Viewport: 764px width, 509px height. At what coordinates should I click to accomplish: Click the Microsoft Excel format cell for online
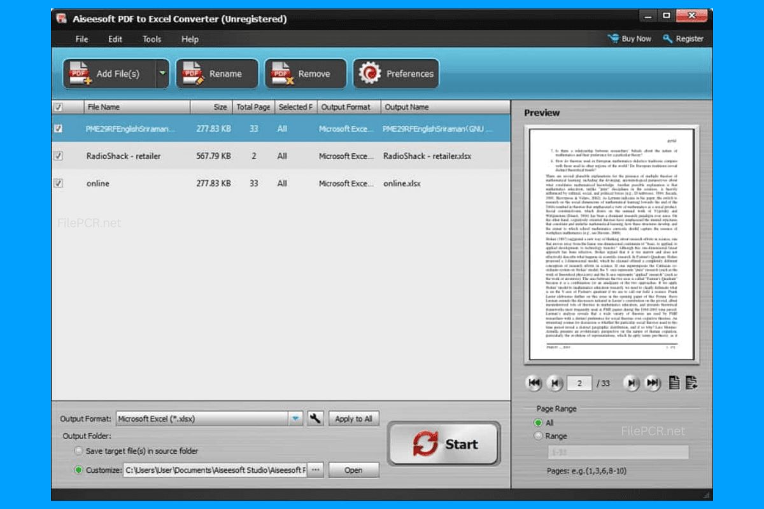click(346, 183)
